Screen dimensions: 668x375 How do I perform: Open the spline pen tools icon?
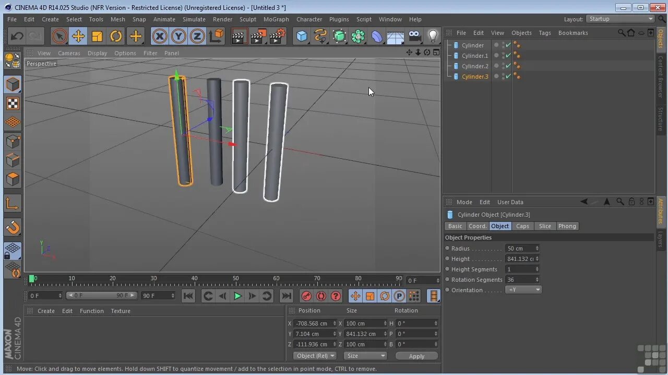tap(320, 36)
